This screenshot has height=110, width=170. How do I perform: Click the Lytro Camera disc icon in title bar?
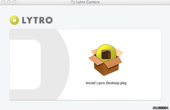73,2
